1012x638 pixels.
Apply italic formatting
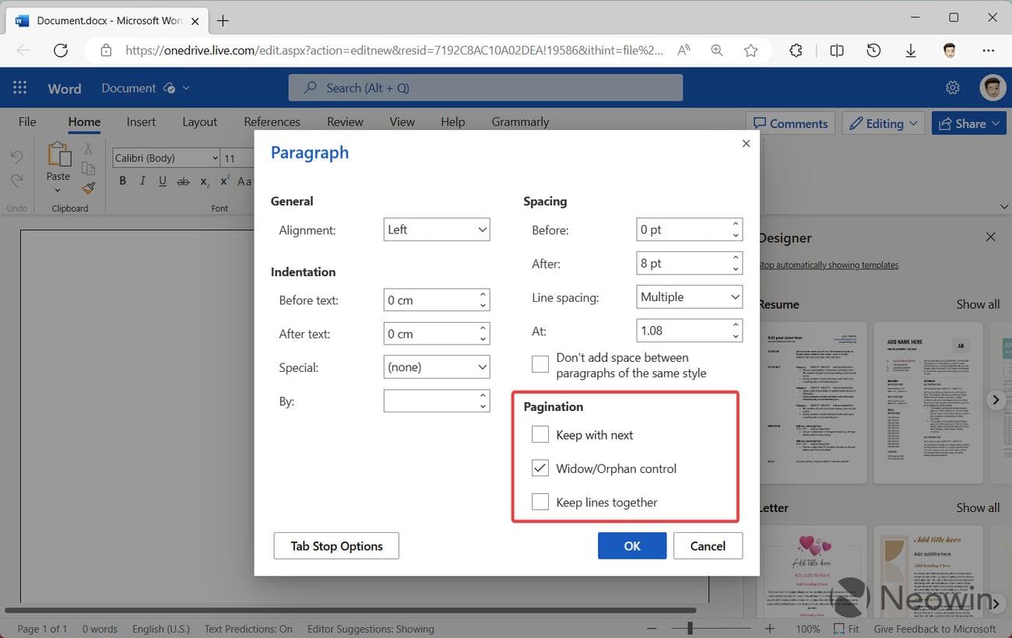142,181
